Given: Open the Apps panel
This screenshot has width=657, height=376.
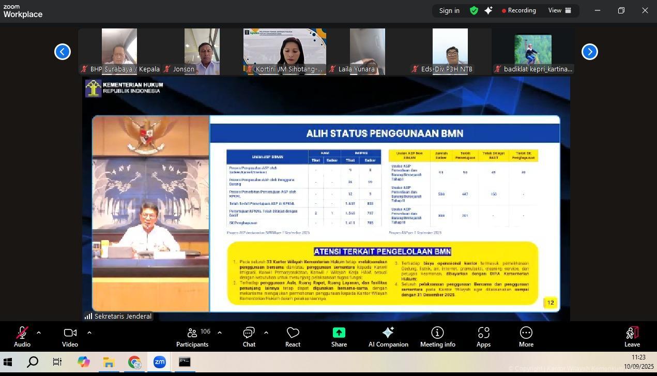Looking at the screenshot, I should (483, 337).
